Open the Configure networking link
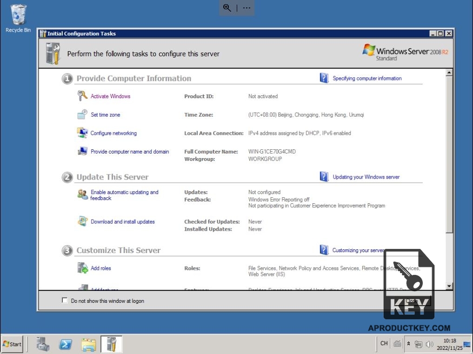This screenshot has height=354, width=473. click(x=114, y=133)
